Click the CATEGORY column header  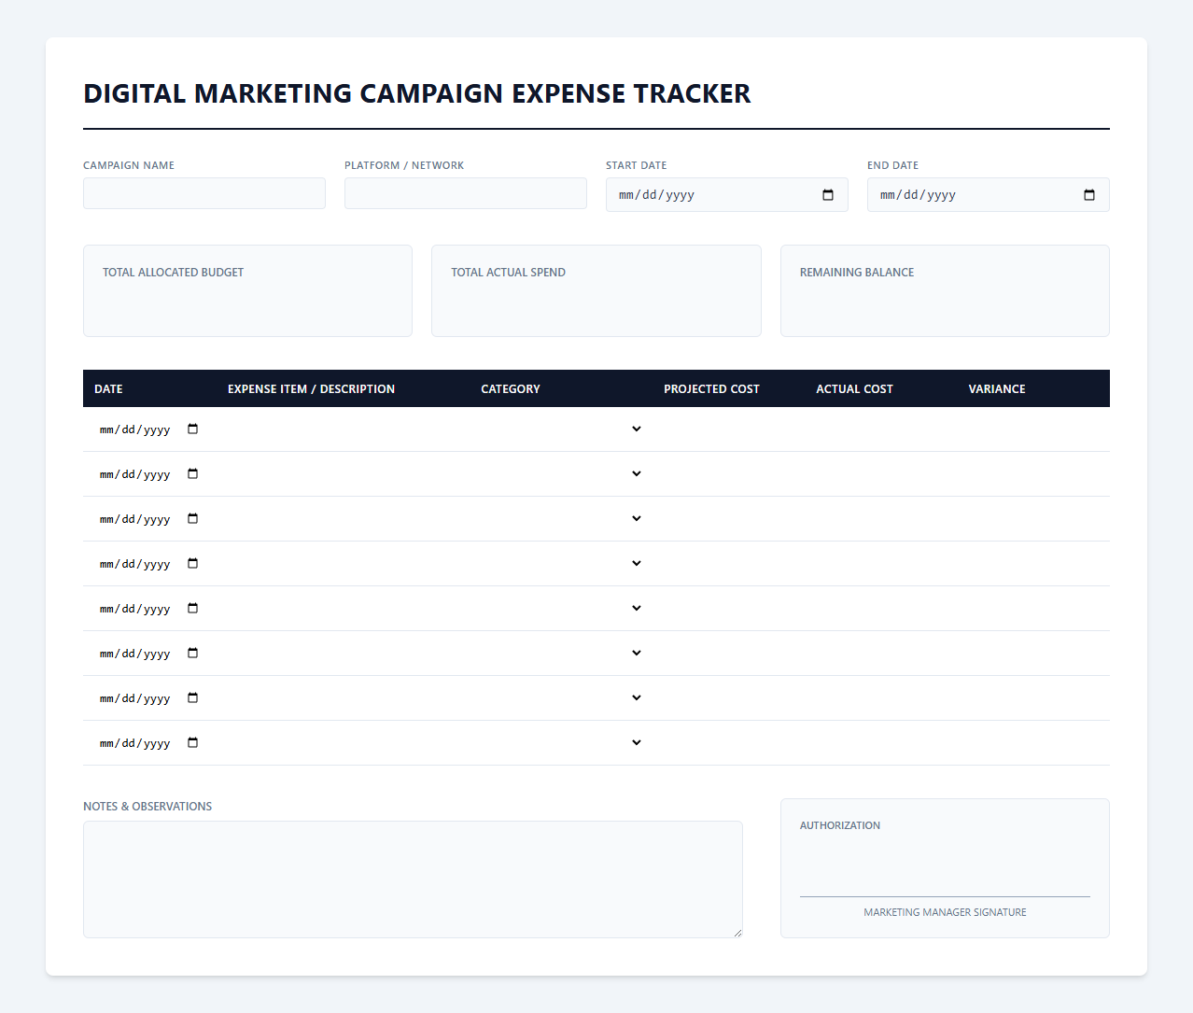tap(511, 389)
